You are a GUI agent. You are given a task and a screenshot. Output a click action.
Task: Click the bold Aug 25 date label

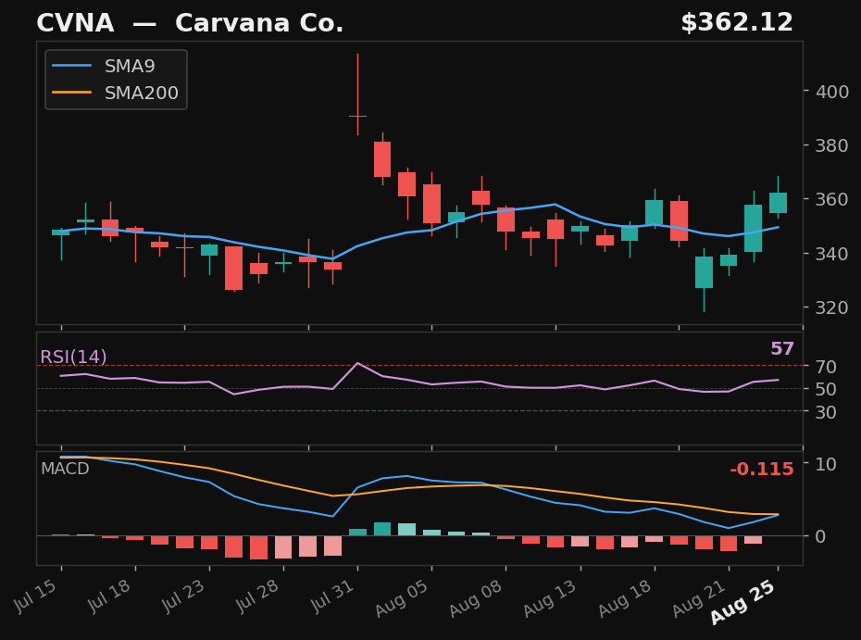tap(742, 602)
